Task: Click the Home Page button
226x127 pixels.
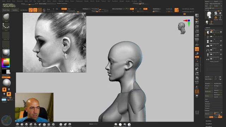Action: coord(6,10)
